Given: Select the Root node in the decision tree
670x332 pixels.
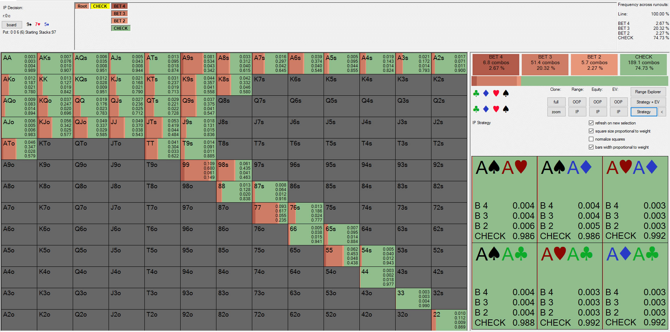Looking at the screenshot, I should coord(82,6).
